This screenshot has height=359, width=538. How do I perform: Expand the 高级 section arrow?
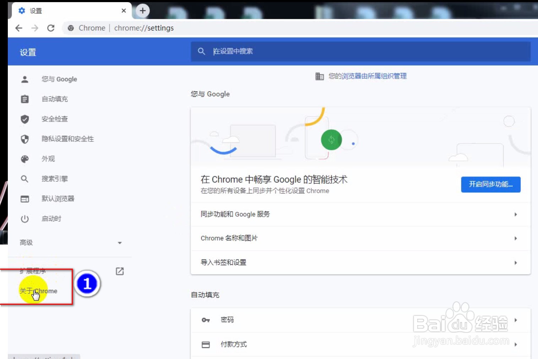tap(120, 243)
